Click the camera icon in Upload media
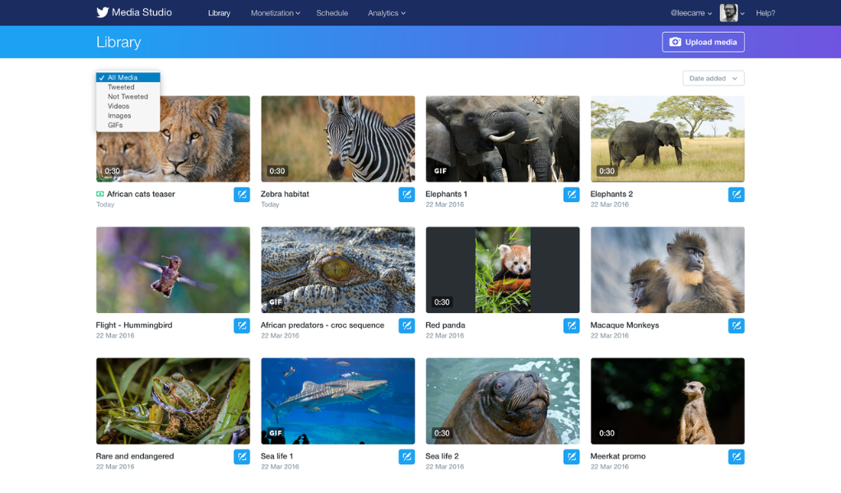The width and height of the screenshot is (841, 493). click(676, 41)
